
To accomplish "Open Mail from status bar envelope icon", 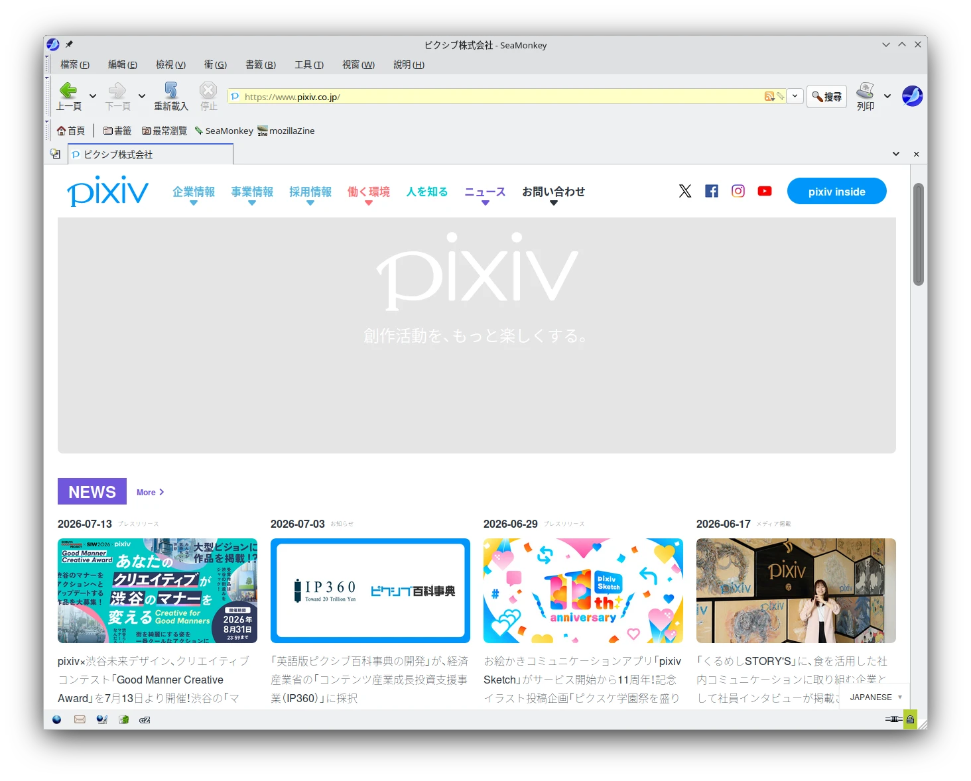I will [x=80, y=719].
